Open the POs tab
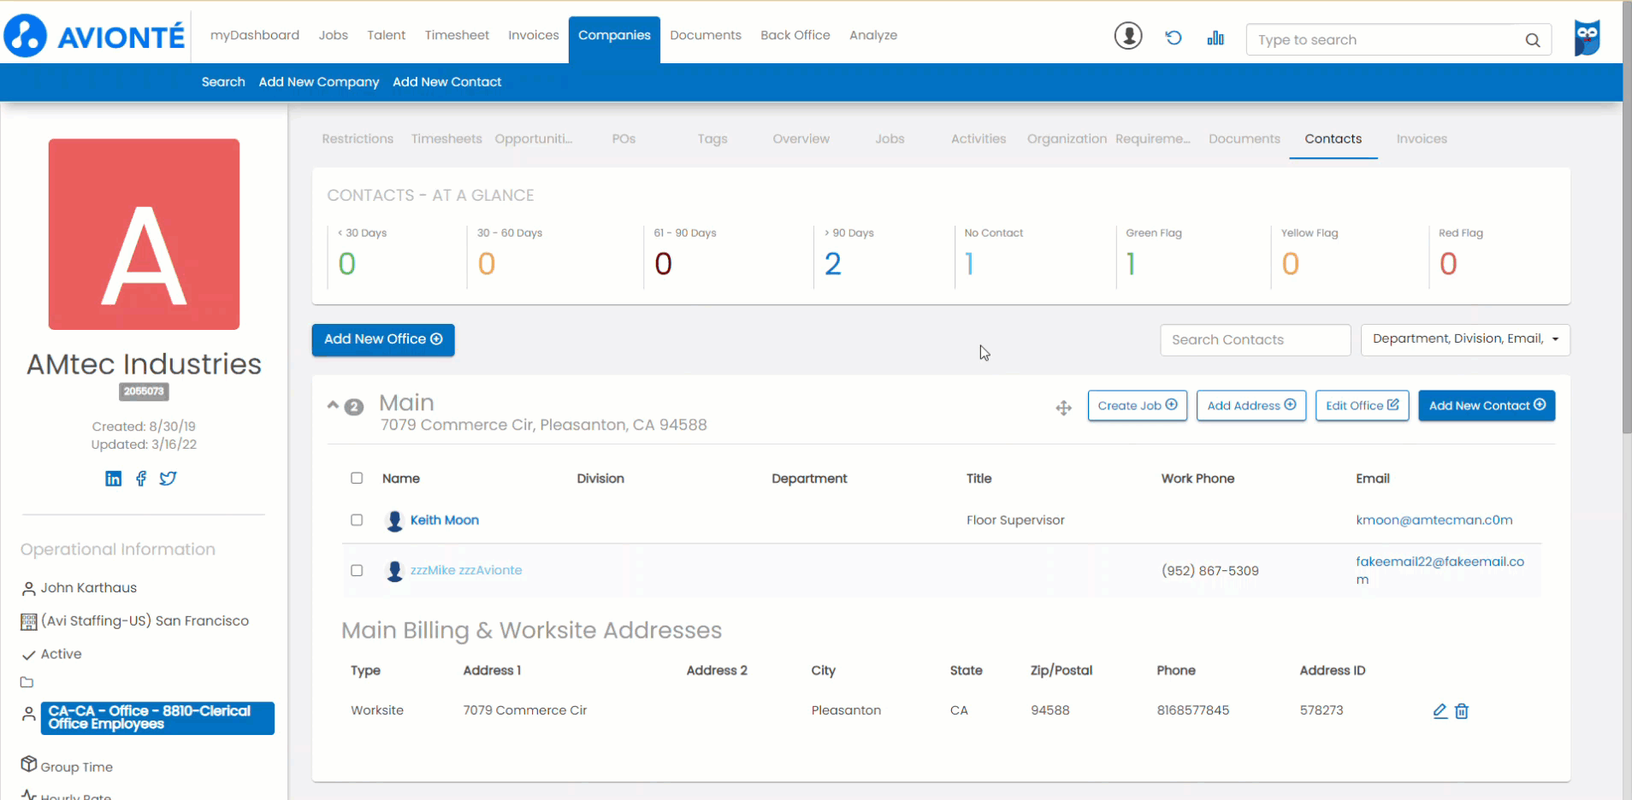 click(x=624, y=138)
